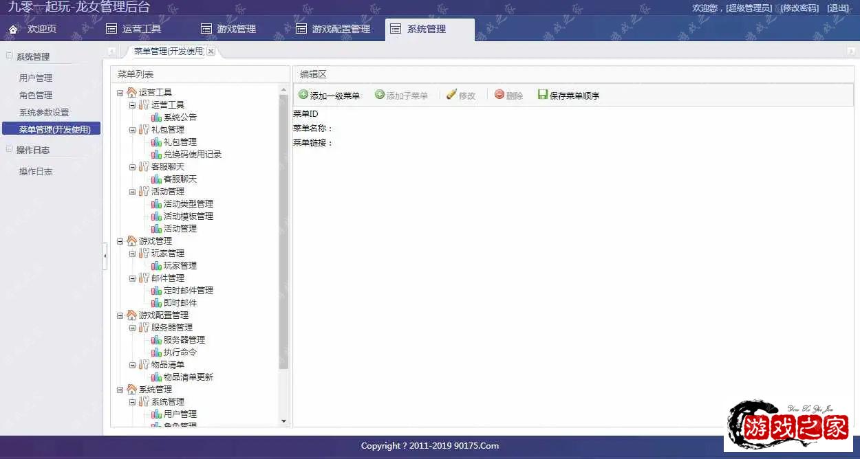The width and height of the screenshot is (860, 459).
Task: Collapse the 操作日志 sidebar section
Action: 9,150
